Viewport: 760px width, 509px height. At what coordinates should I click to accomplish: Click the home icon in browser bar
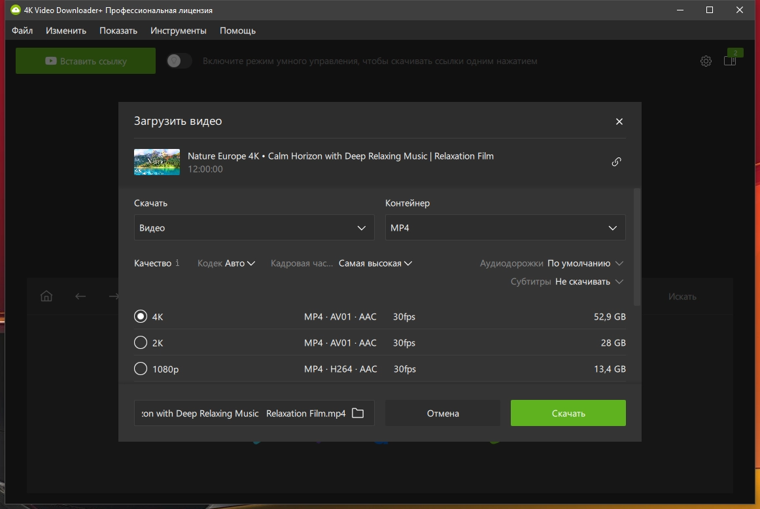46,296
